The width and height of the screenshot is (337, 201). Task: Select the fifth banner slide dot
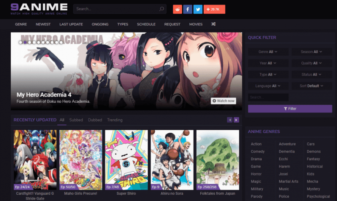tap(39, 43)
